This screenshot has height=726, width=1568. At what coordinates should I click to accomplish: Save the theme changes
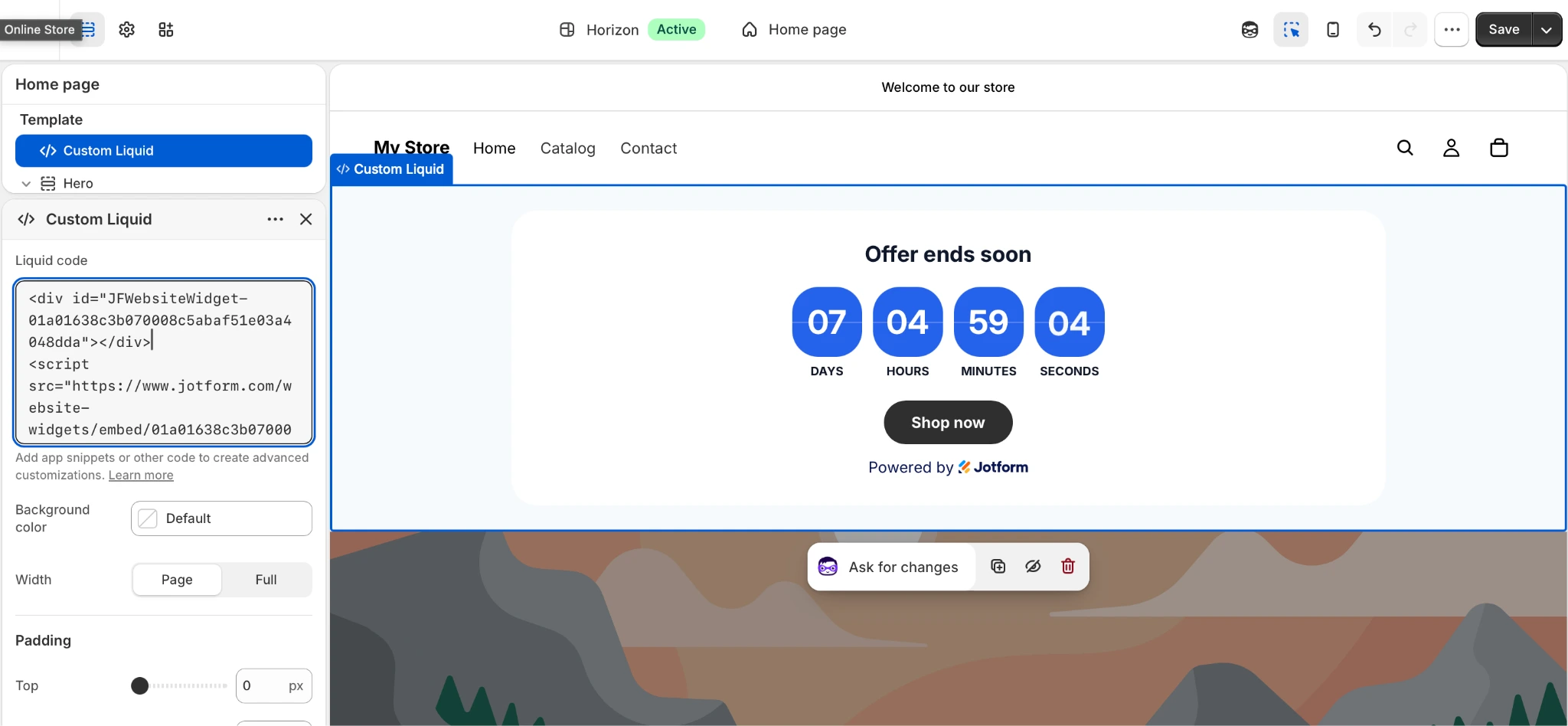(x=1504, y=30)
